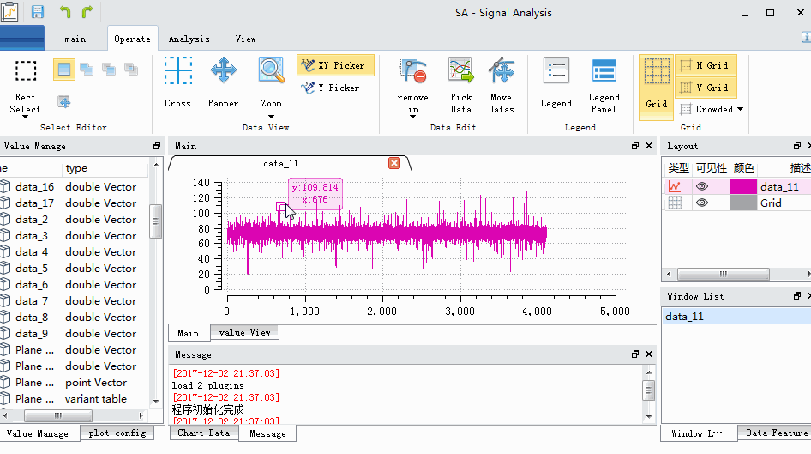
Task: Show the Legend icon
Action: [556, 82]
